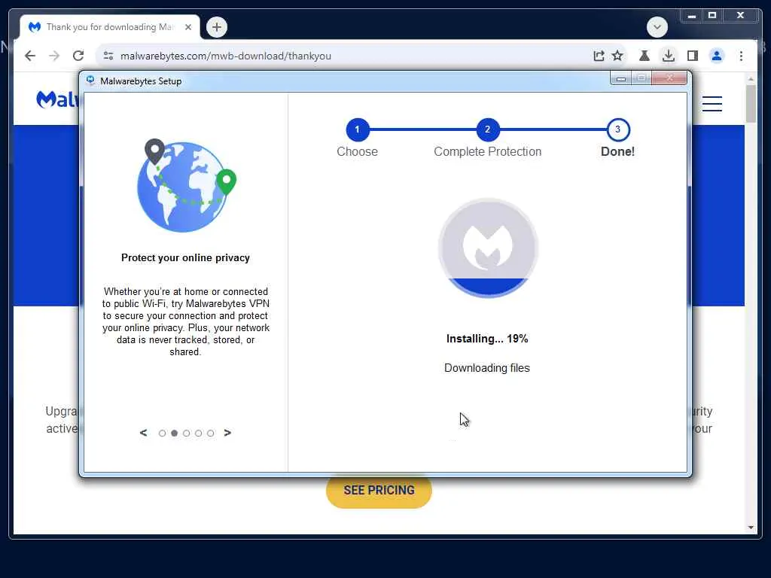Select the first carousel dot
Image resolution: width=771 pixels, height=578 pixels.
point(163,433)
